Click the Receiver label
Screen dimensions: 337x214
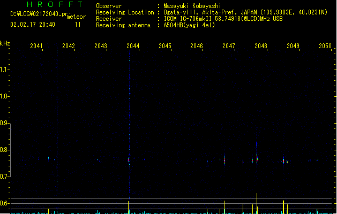[x=109, y=19]
